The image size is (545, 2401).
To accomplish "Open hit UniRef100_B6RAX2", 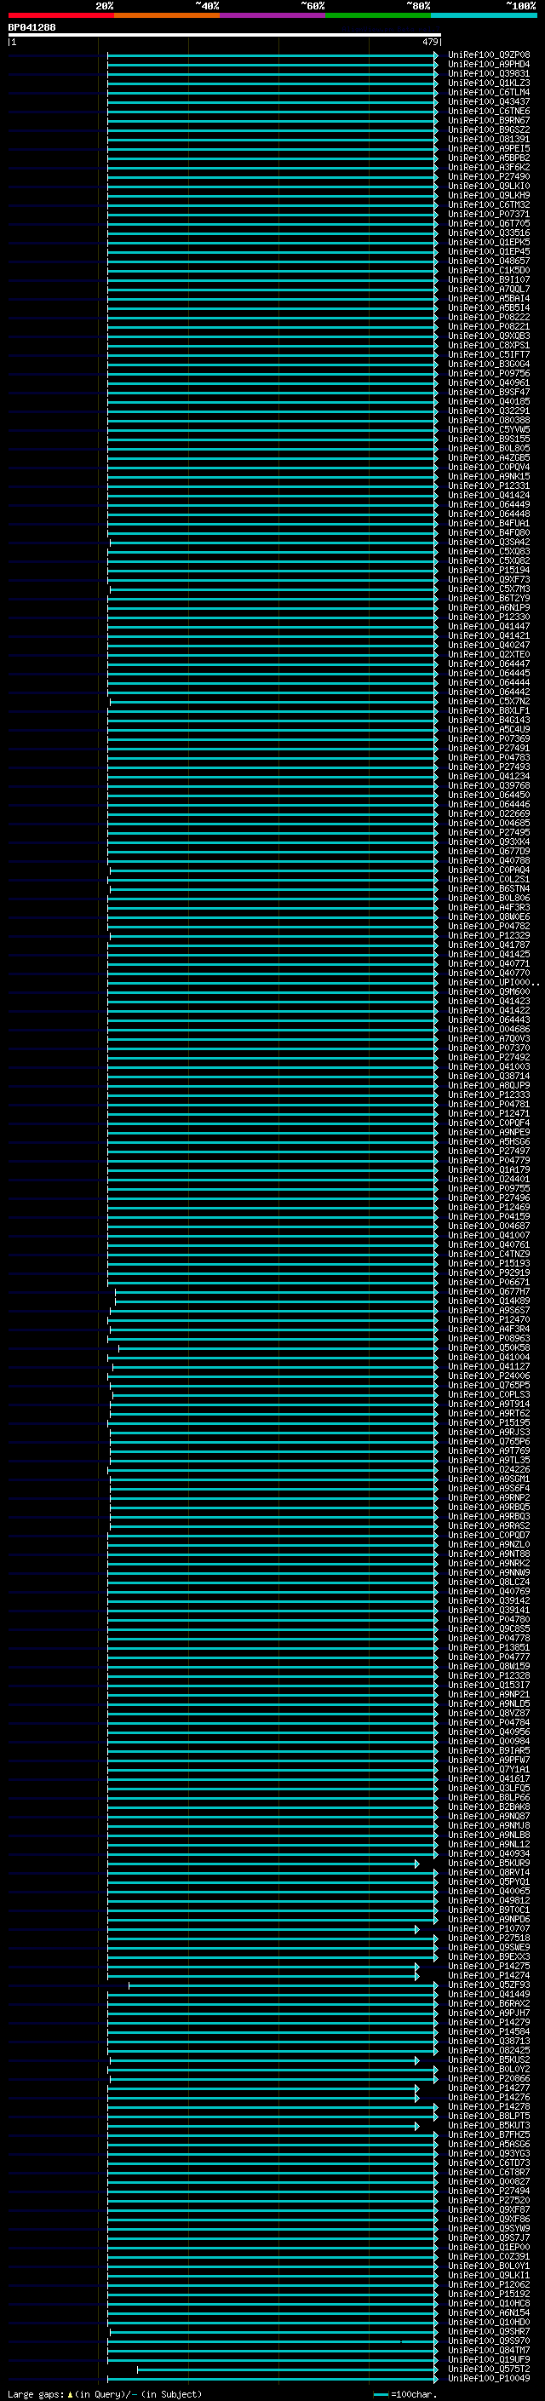I will (489, 2003).
